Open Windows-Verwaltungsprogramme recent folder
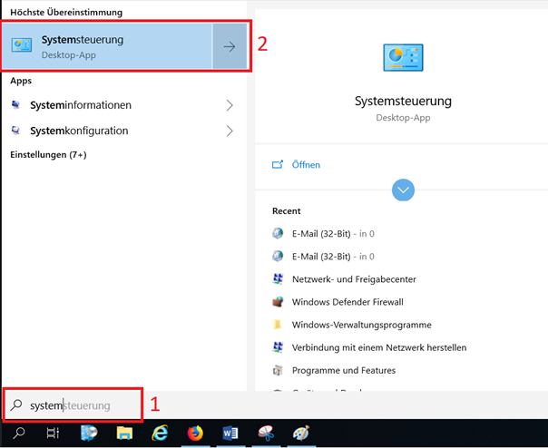548x448 pixels. click(x=361, y=325)
